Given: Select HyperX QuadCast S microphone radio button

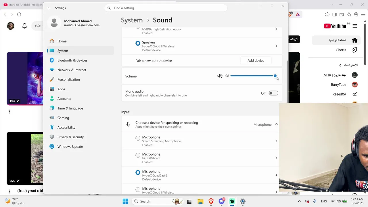Looking at the screenshot, I should point(138,172).
